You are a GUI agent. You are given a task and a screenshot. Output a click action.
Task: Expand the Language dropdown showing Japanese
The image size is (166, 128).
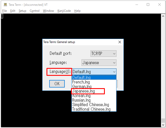point(99,63)
